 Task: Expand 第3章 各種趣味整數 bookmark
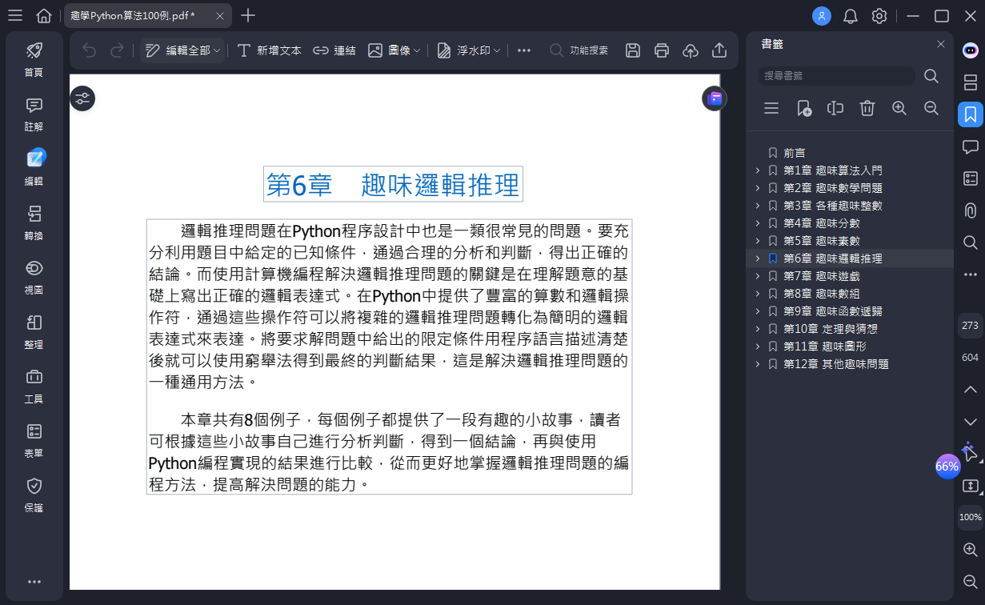pos(758,206)
